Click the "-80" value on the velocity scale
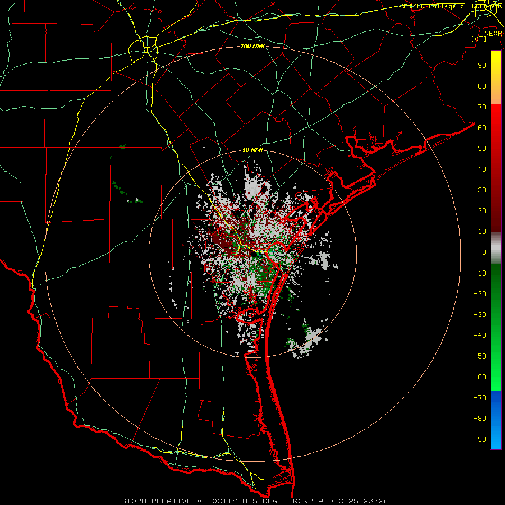 pyautogui.click(x=480, y=419)
